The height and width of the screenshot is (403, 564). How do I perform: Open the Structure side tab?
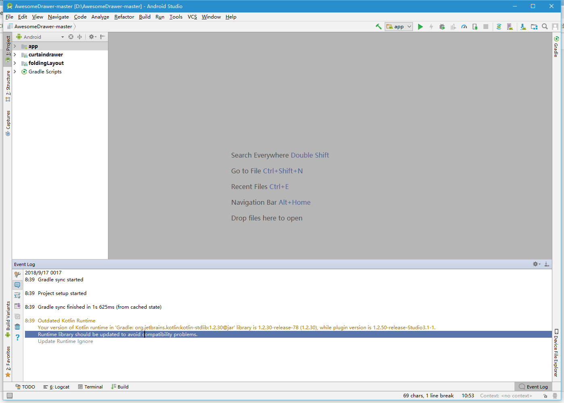[8, 86]
